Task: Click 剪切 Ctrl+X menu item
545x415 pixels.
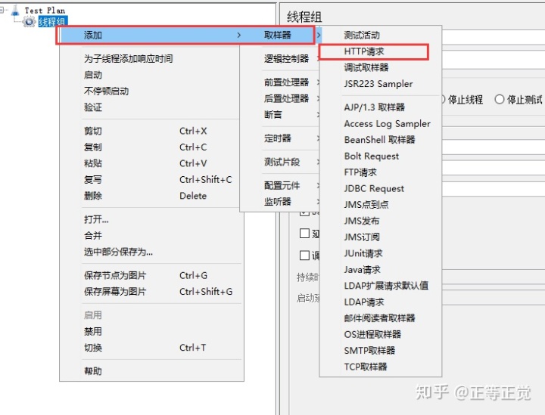Action: (x=150, y=132)
